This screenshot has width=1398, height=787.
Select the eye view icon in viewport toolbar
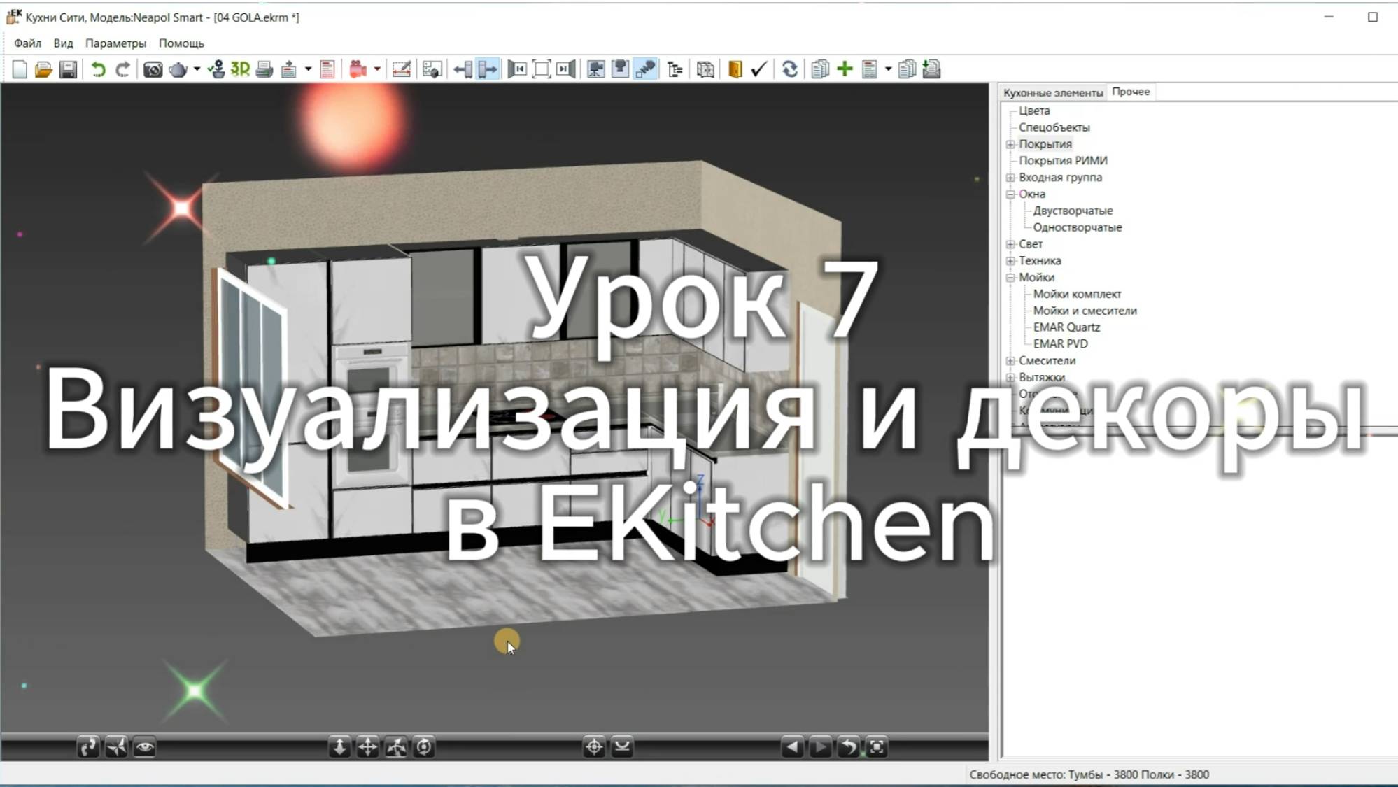[x=143, y=747]
